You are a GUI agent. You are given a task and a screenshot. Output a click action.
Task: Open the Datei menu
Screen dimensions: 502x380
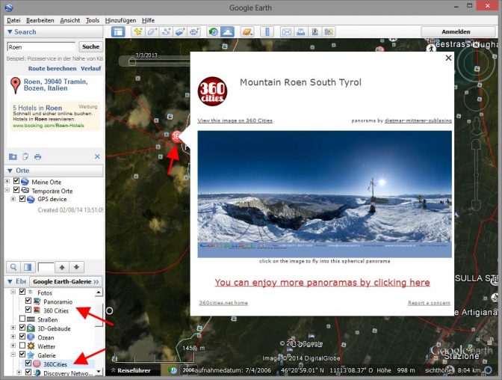point(13,20)
